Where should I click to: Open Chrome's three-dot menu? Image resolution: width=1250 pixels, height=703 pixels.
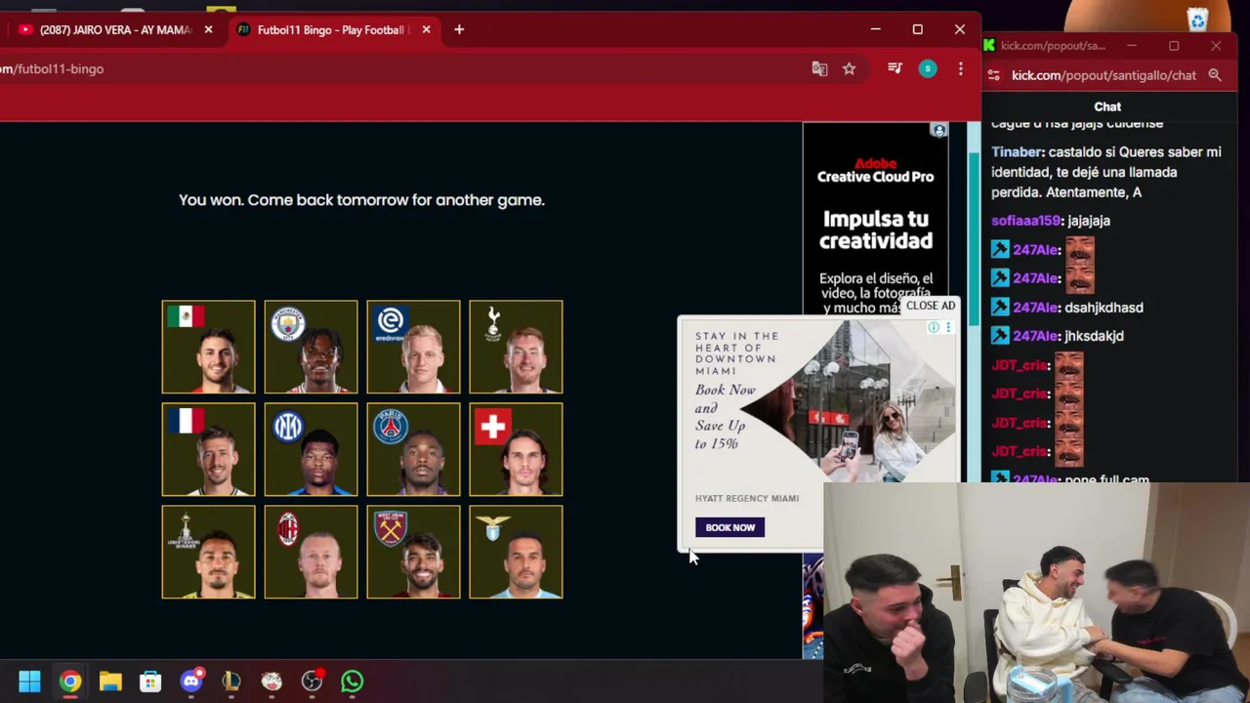(961, 68)
